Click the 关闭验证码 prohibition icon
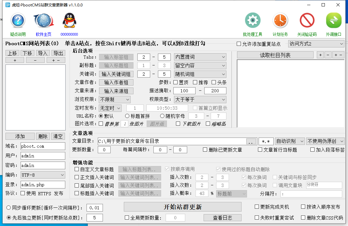 [307, 20]
